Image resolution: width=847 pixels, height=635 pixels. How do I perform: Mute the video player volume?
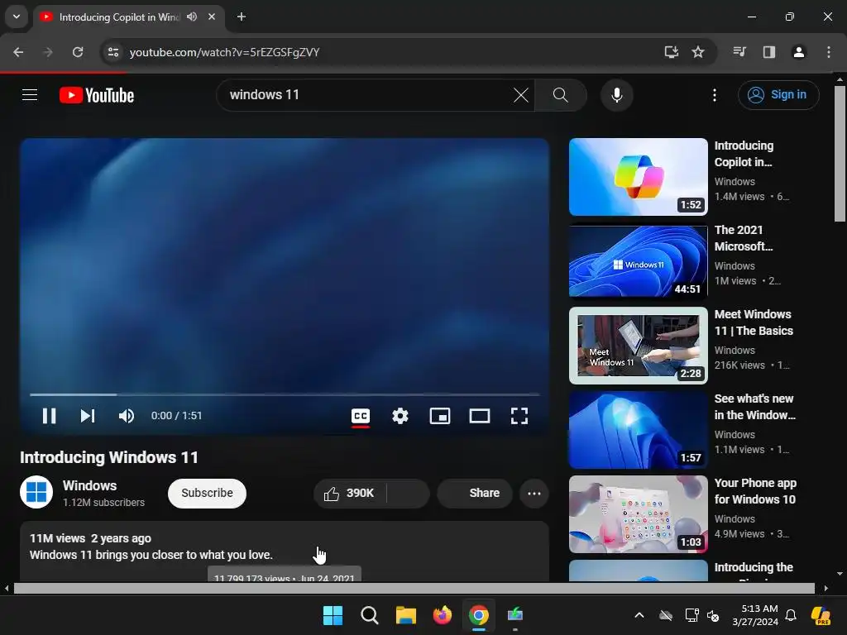point(127,416)
